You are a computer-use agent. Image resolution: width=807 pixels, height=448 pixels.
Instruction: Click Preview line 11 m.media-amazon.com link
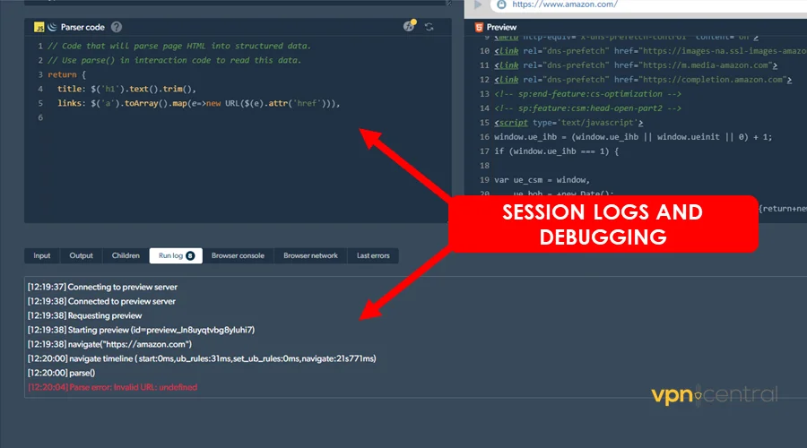[x=636, y=65]
